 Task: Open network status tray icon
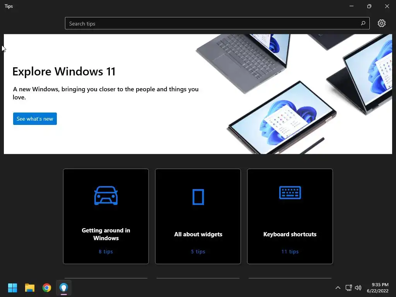coord(349,288)
